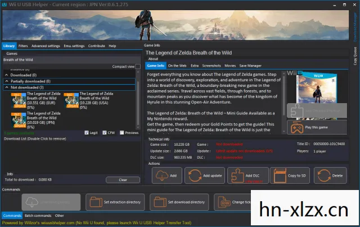
Task: Select the JPN Breath of the Wild thumbnail
Action: (19, 120)
